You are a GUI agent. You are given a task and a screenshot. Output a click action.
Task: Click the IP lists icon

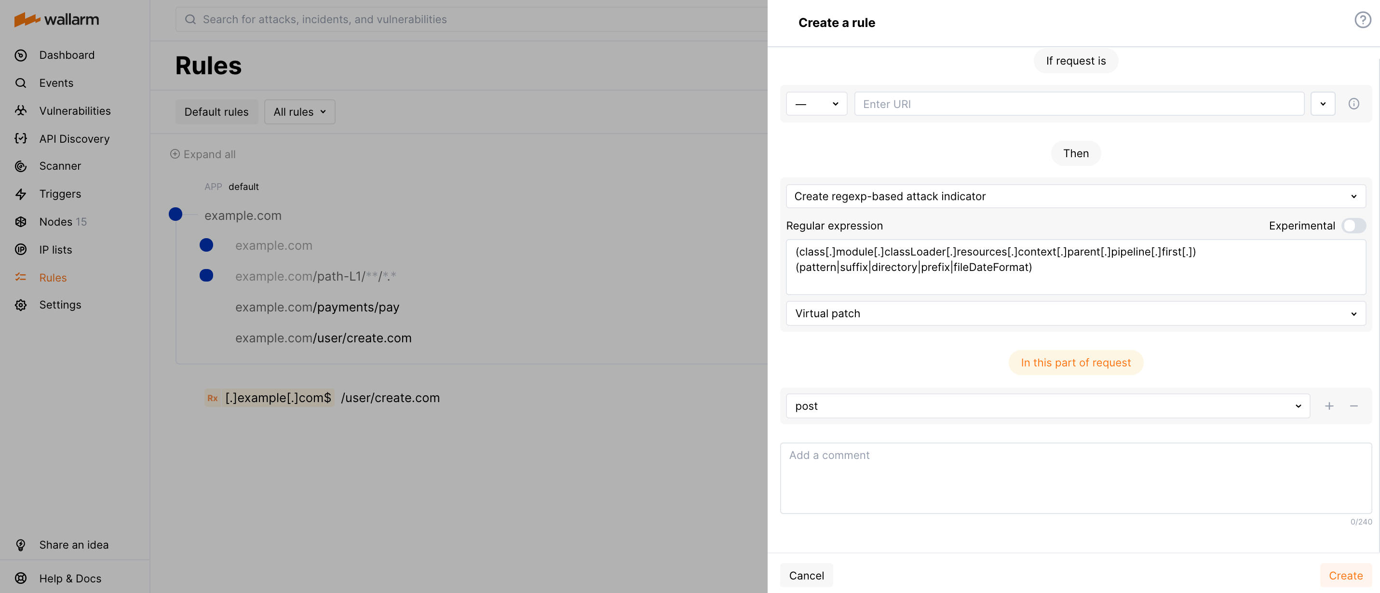21,250
